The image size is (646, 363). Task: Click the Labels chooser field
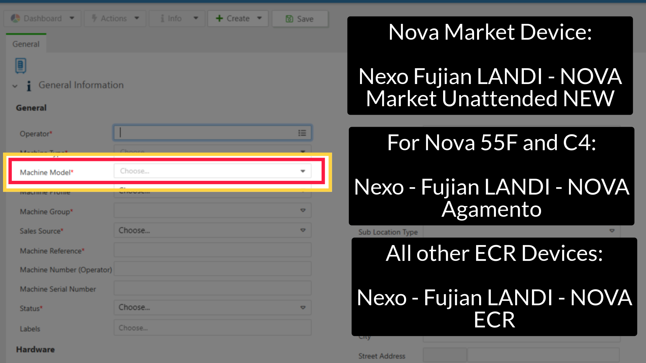(x=212, y=328)
